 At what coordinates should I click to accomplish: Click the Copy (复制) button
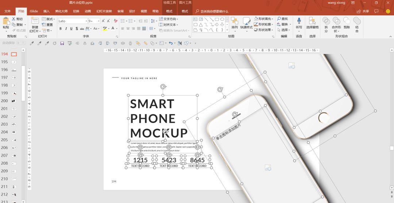coord(18,25)
